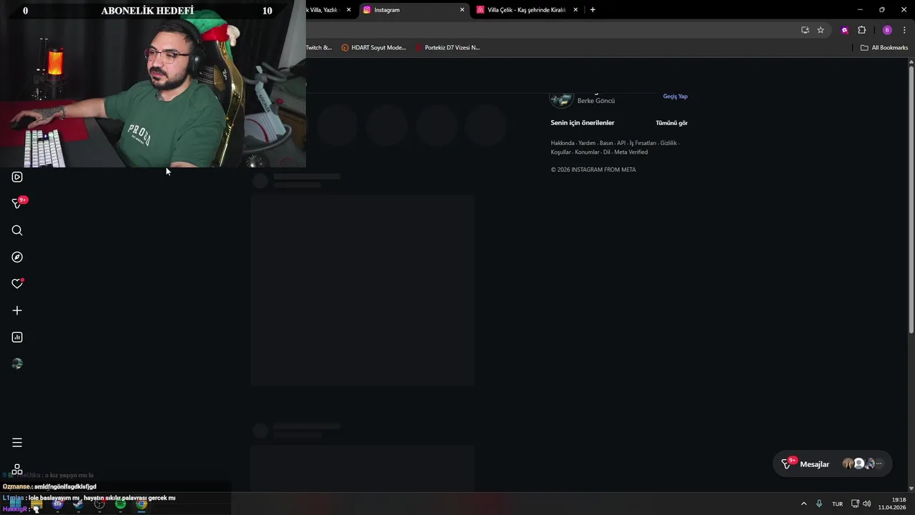Open the More hamburger menu
This screenshot has height=515, width=915.
[17, 443]
